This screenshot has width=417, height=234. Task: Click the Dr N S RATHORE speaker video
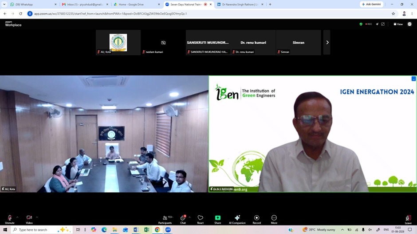pos(313,134)
